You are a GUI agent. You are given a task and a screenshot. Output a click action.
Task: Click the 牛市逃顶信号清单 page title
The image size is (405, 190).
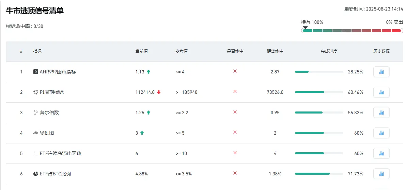click(x=35, y=11)
